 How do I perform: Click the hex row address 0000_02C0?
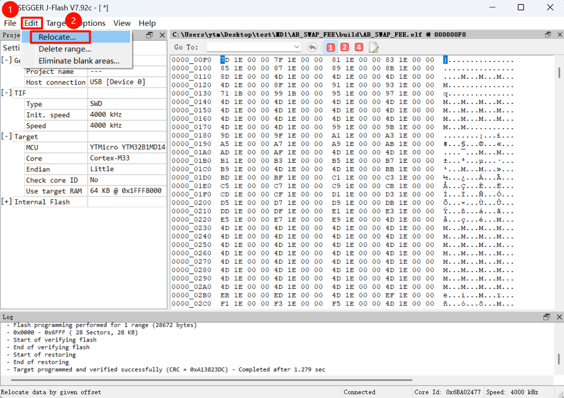pyautogui.click(x=192, y=303)
